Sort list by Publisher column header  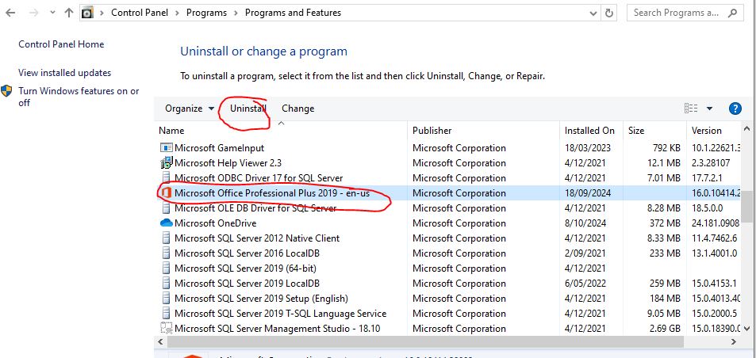tap(432, 131)
